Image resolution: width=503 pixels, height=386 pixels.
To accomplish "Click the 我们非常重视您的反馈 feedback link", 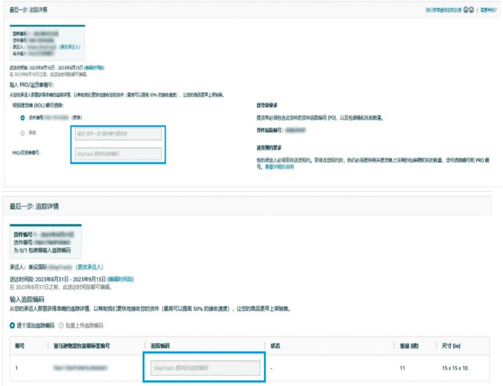I will tap(443, 10).
